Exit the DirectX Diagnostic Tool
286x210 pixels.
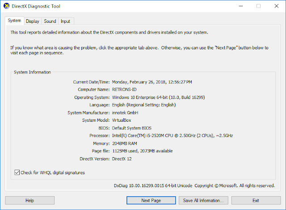[256, 200]
